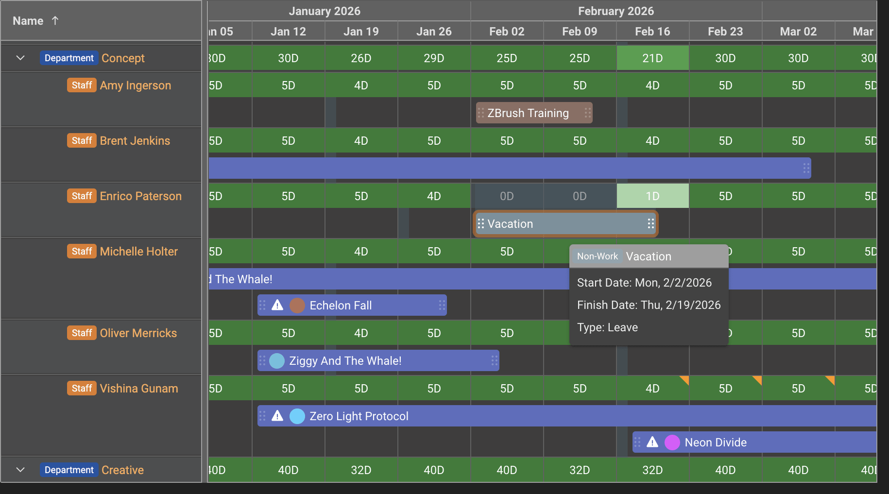Click the blue avatar on Ziggy And The Whale
889x494 pixels.
tap(277, 361)
